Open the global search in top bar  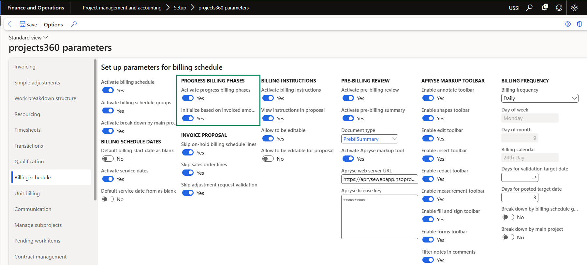tap(529, 7)
